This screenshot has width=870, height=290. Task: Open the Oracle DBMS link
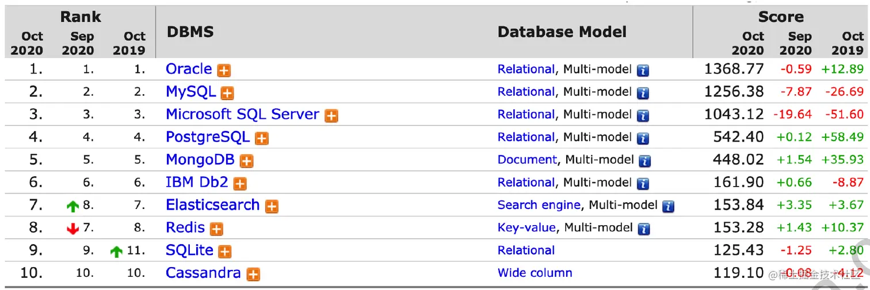(x=189, y=69)
